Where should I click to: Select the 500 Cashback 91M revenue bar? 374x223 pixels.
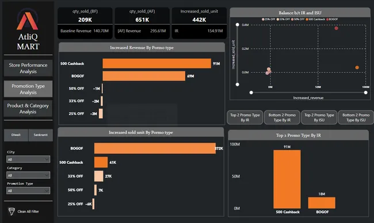[x=157, y=63]
